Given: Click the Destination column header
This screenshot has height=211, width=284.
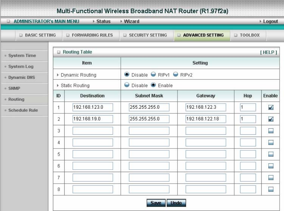Looking at the screenshot, I should tap(92, 96).
